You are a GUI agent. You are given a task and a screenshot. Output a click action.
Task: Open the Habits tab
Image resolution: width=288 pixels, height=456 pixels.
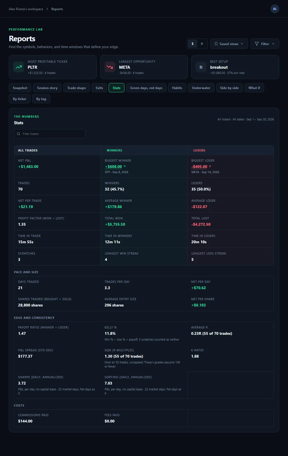click(x=177, y=88)
